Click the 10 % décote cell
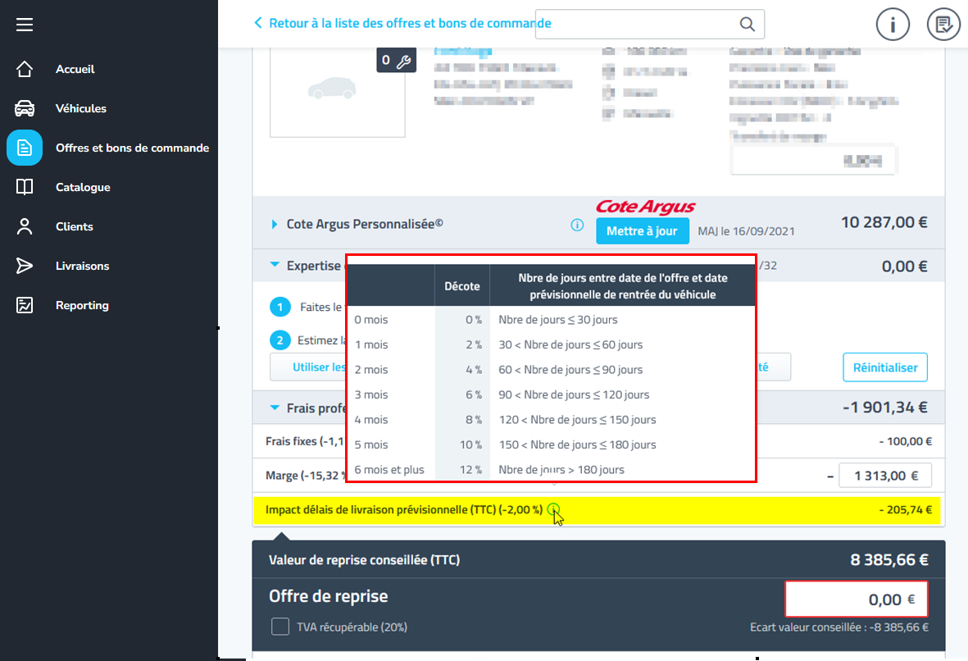The height and width of the screenshot is (661, 968). click(x=471, y=444)
